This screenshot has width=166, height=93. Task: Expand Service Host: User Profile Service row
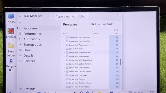click(x=64, y=52)
